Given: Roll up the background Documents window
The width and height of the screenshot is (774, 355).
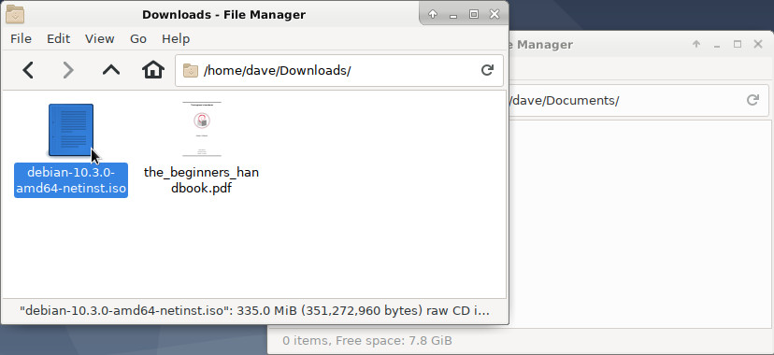Looking at the screenshot, I should (696, 45).
